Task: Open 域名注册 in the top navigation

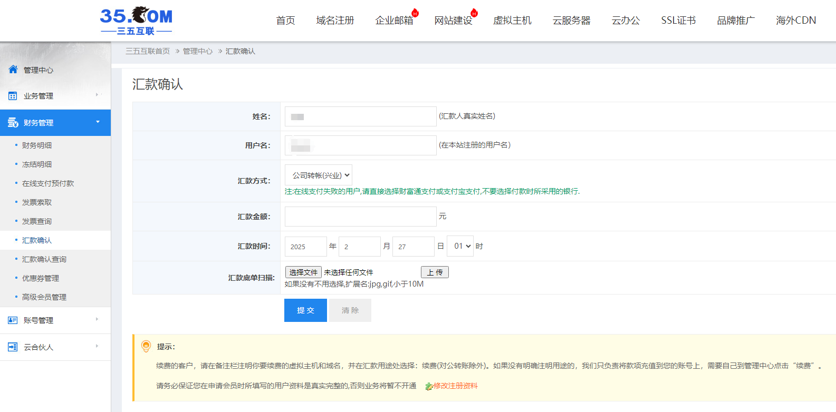Action: (335, 21)
